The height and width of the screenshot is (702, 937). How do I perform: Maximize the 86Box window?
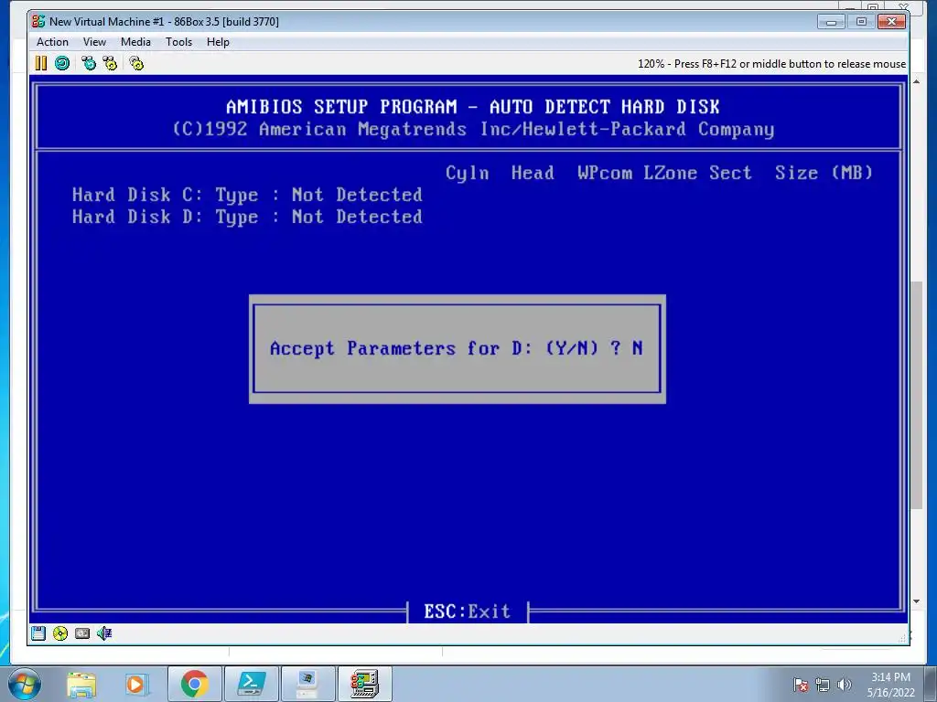[x=861, y=22]
